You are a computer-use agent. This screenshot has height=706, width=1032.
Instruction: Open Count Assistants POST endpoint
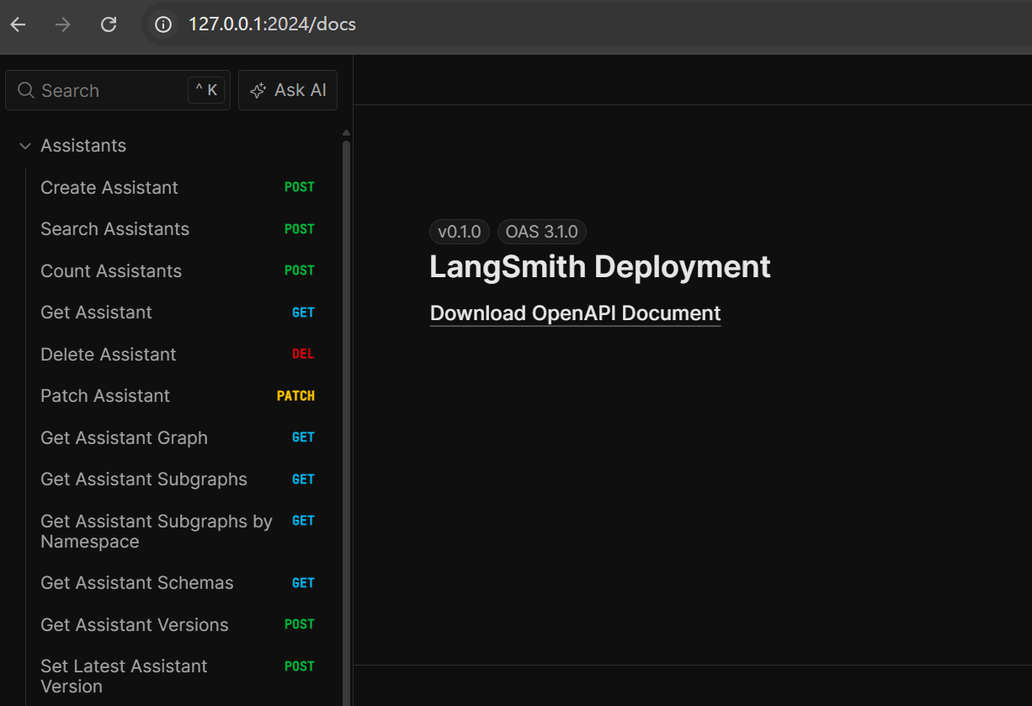[111, 271]
